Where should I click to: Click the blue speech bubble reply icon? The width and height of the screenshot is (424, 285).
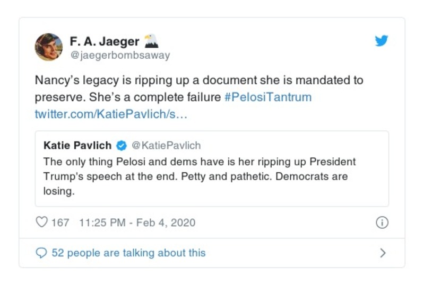coord(41,253)
